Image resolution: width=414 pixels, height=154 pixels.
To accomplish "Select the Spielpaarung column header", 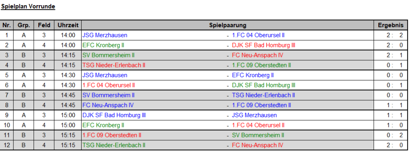I will click(228, 25).
